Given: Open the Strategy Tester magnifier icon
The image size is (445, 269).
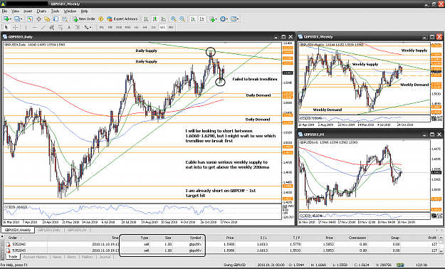Looking at the screenshot, I should click(x=65, y=19).
